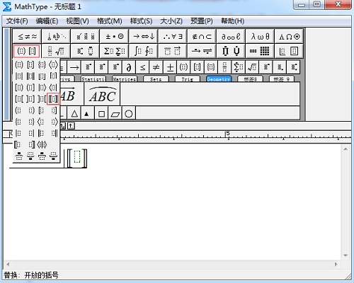
Task: Open the set theory symbols palette (∉ ∩ ⊂)
Action: pos(202,36)
